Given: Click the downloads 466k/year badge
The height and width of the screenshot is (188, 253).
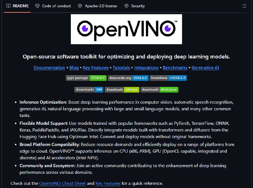Looking at the screenshot, I should (159, 90).
